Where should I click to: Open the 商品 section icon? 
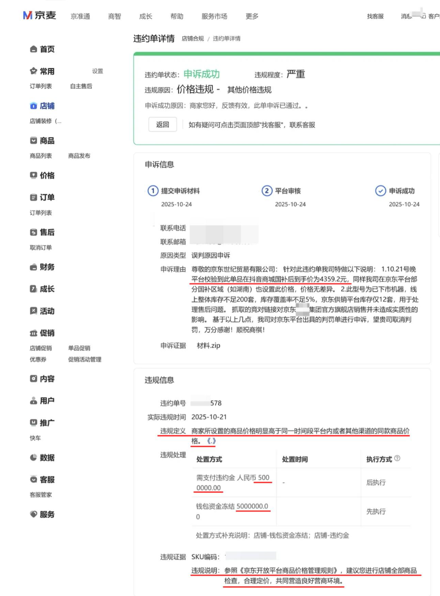(33, 140)
